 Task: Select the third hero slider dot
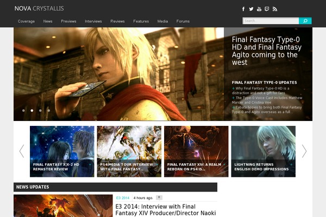point(40,111)
